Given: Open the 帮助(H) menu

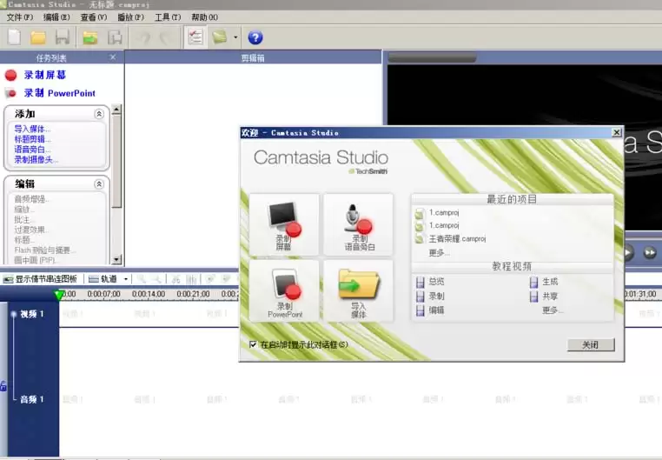Looking at the screenshot, I should (205, 17).
